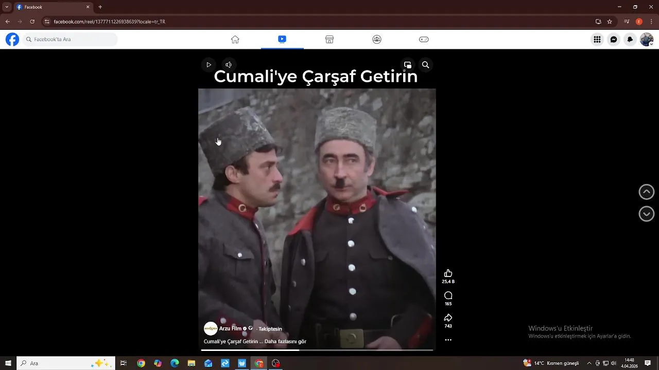
Task: Open the Arzu Film page name link
Action: (230, 328)
